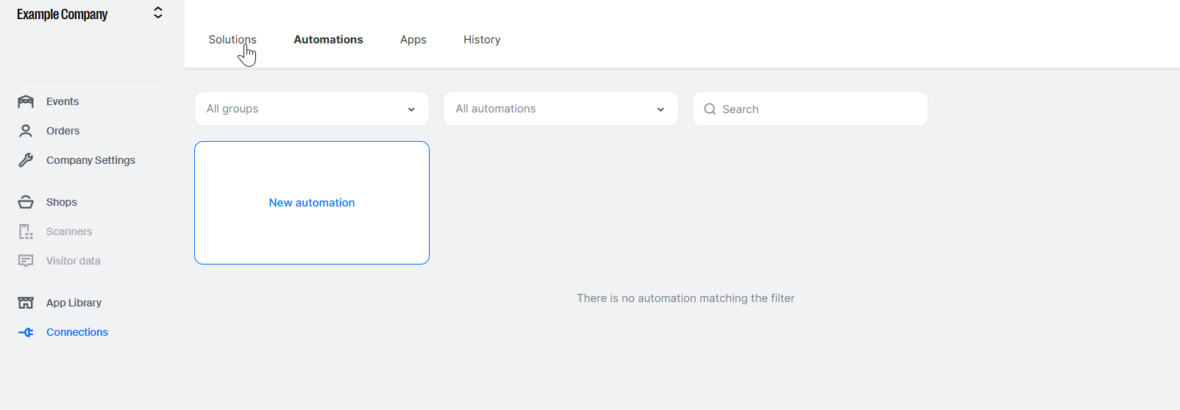Switch to the Solutions tab

coord(232,40)
